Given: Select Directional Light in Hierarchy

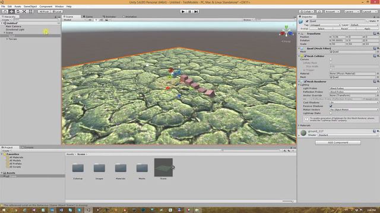Looking at the screenshot, I should point(15,30).
